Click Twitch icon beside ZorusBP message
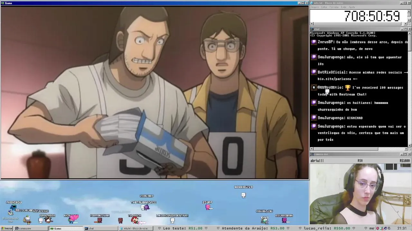Screen dimensions: 412x231 click(x=314, y=42)
